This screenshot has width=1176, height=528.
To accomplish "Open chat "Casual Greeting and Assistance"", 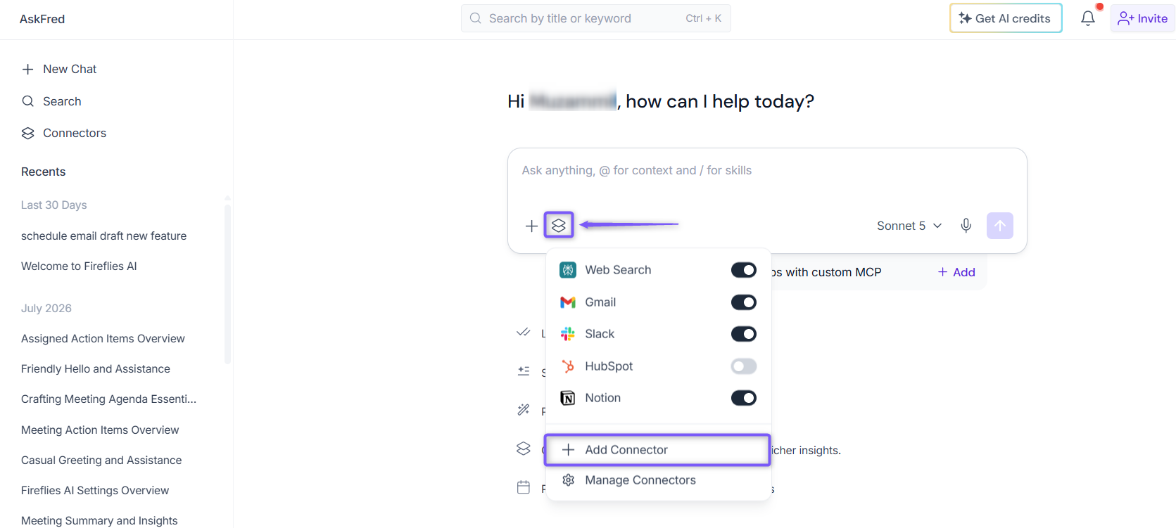I will tap(101, 461).
